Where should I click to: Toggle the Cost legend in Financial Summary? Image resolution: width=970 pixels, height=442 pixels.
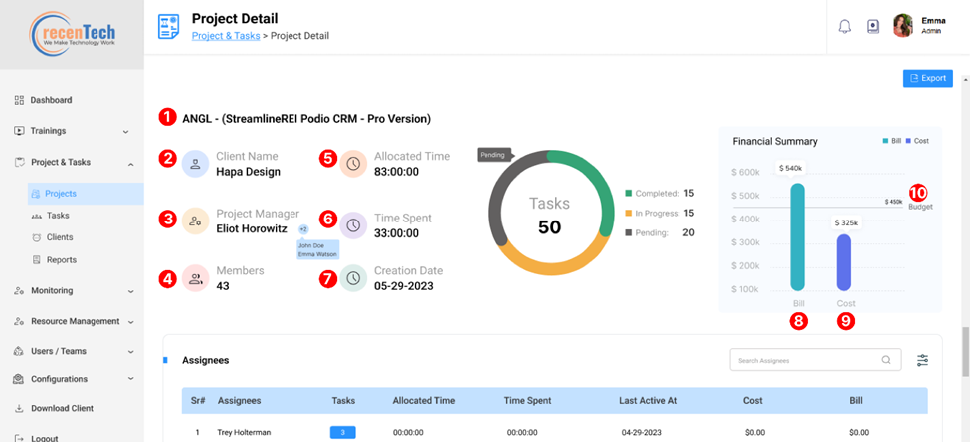(x=917, y=141)
